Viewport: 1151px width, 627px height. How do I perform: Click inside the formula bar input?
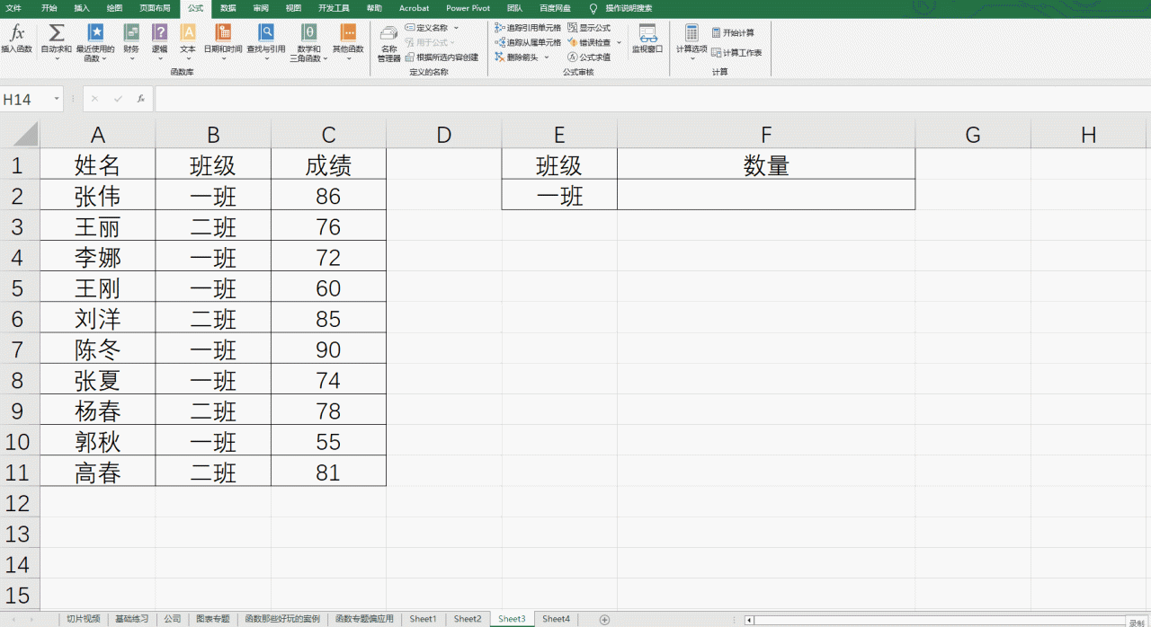[x=651, y=99]
